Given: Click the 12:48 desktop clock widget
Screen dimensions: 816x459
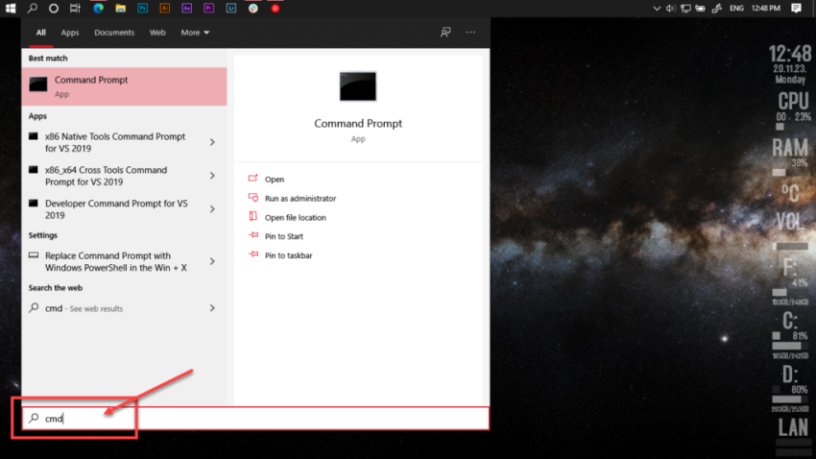Looking at the screenshot, I should pos(790,54).
